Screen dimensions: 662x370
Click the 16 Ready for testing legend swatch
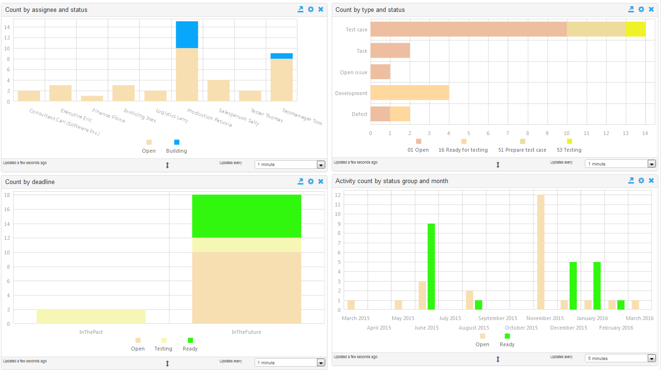(464, 142)
